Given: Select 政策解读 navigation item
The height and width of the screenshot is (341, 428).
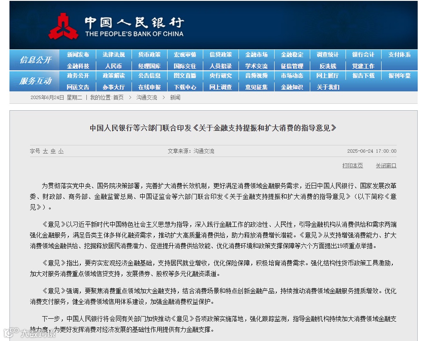Looking at the screenshot, I should click(113, 75).
